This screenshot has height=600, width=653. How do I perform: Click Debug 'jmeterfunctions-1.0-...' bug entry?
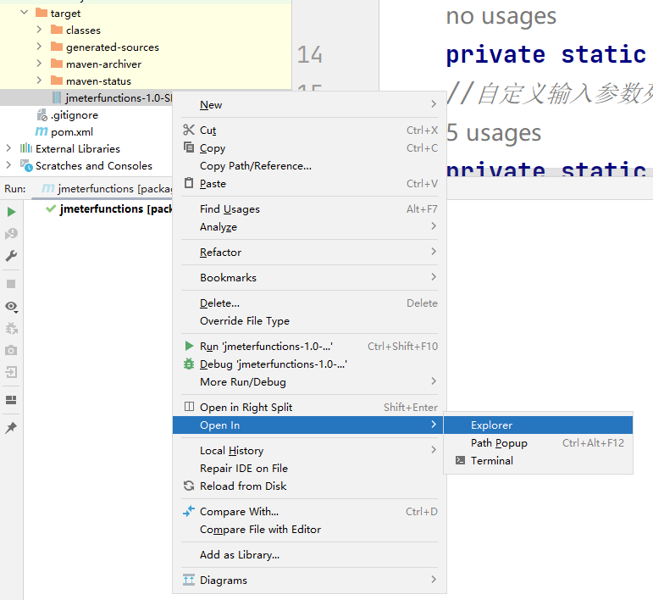[x=273, y=364]
